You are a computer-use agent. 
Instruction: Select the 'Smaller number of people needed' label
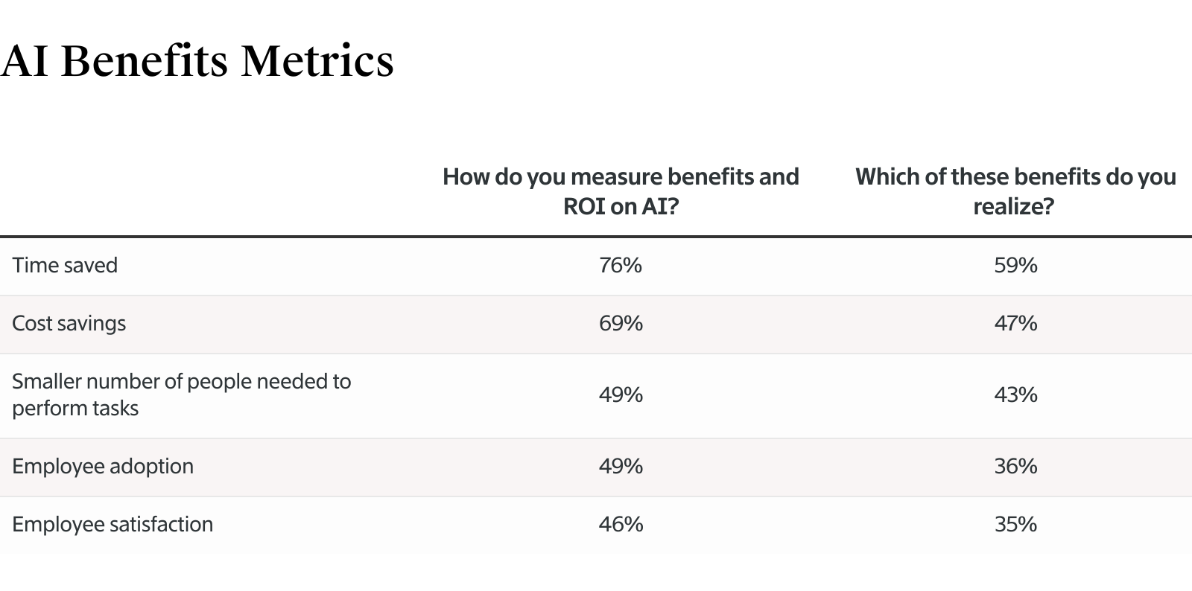(x=181, y=382)
